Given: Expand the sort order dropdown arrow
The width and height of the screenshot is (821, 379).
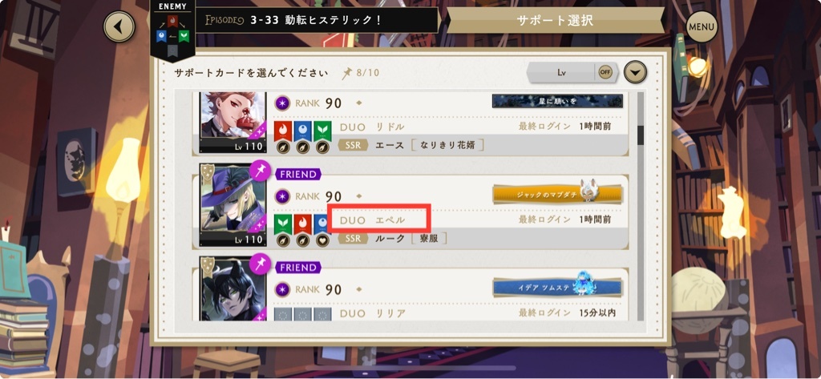Looking at the screenshot, I should pyautogui.click(x=635, y=72).
